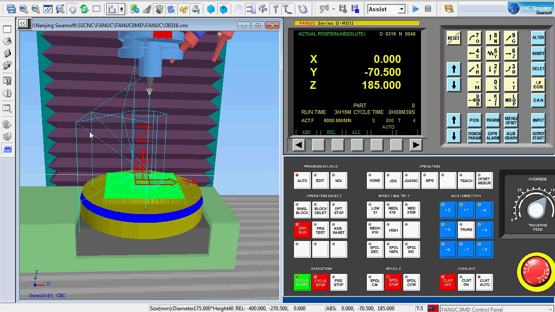Toggle OPT STOP operation
Screen dimensions: 555x312
coord(339,211)
